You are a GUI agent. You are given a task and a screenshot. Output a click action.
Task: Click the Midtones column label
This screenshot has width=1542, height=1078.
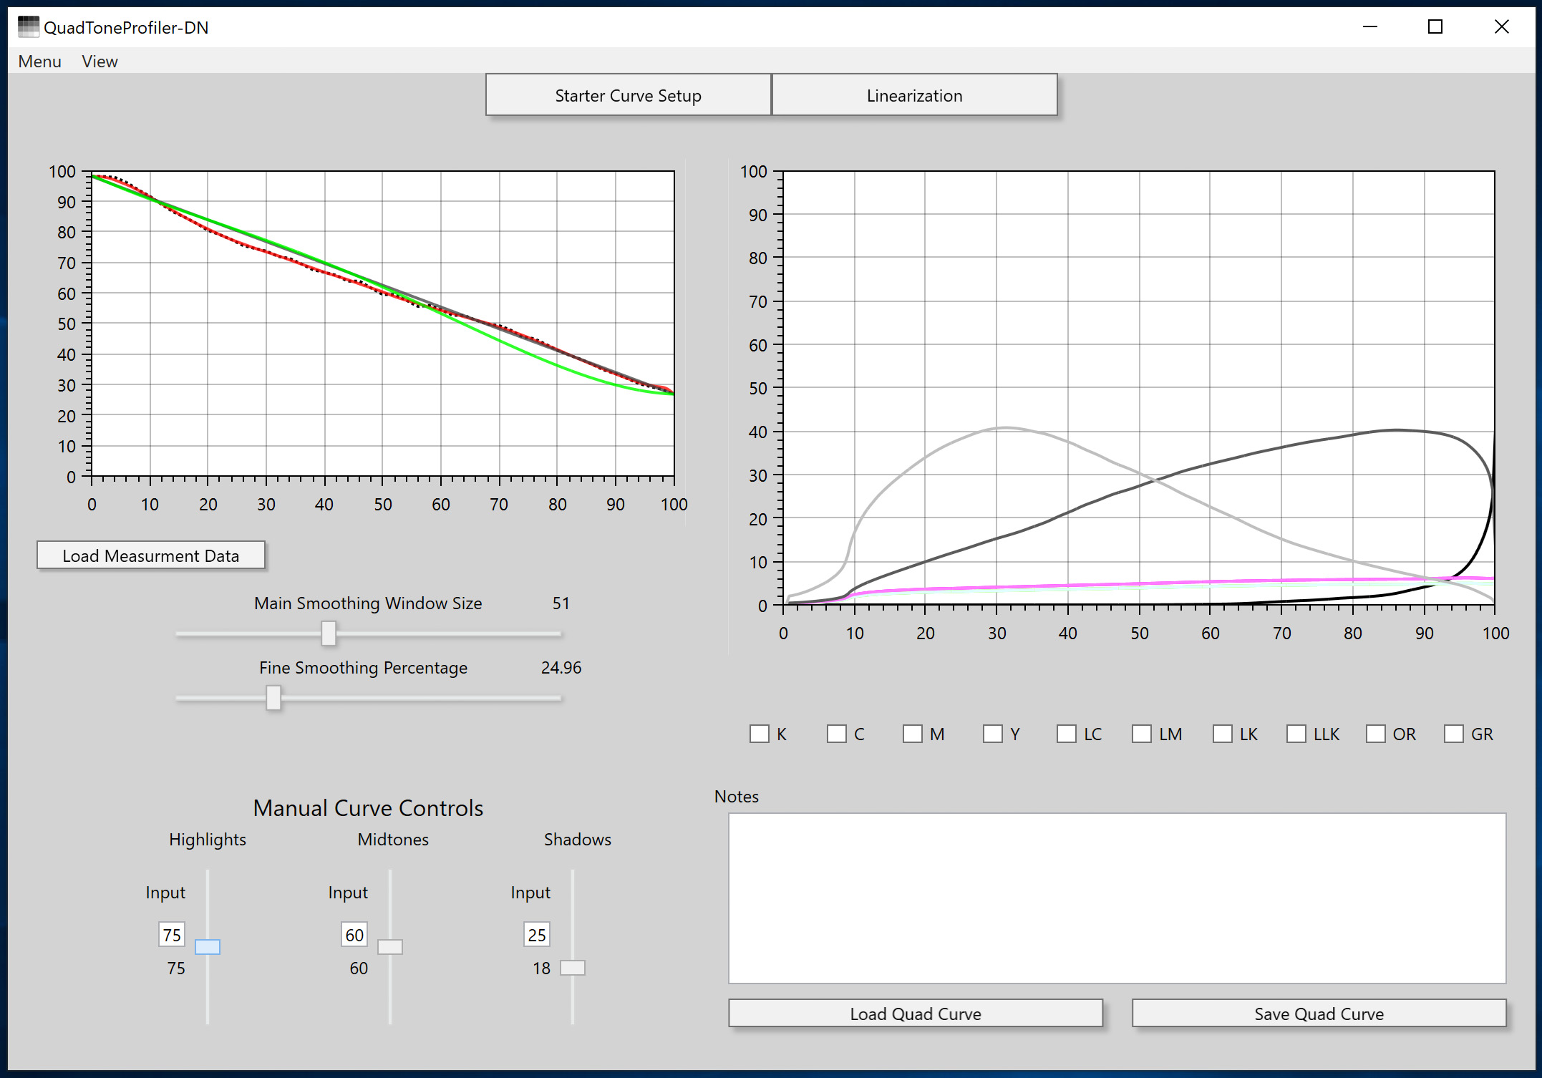click(x=393, y=840)
